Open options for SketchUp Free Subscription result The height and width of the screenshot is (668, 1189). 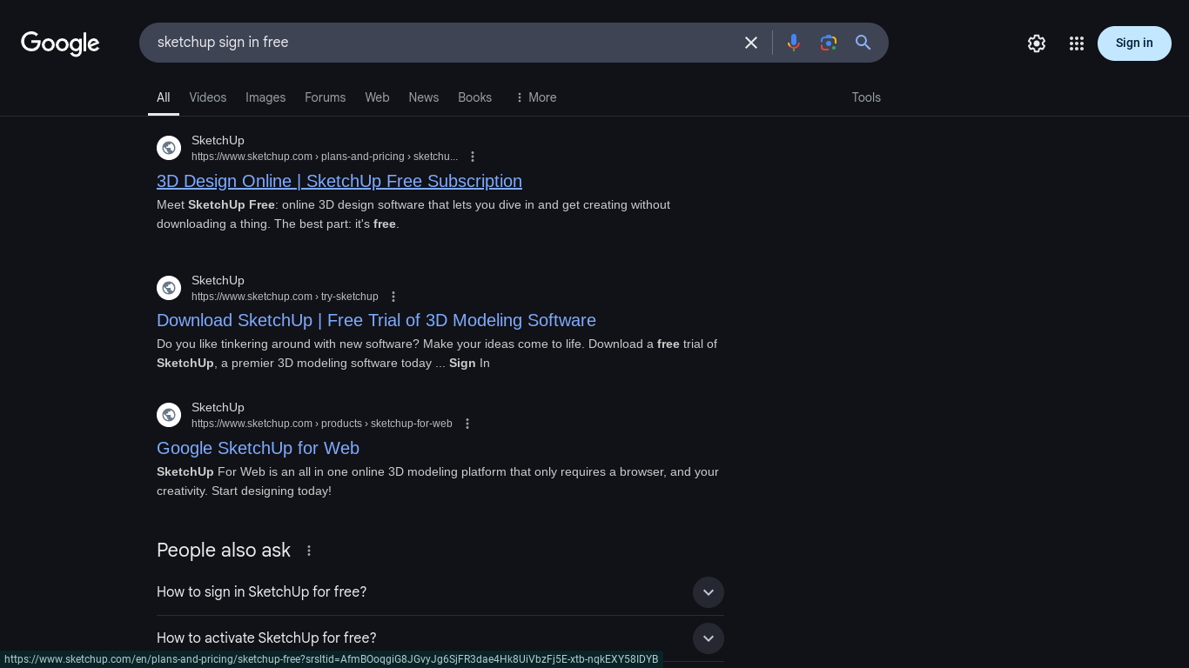pos(473,157)
